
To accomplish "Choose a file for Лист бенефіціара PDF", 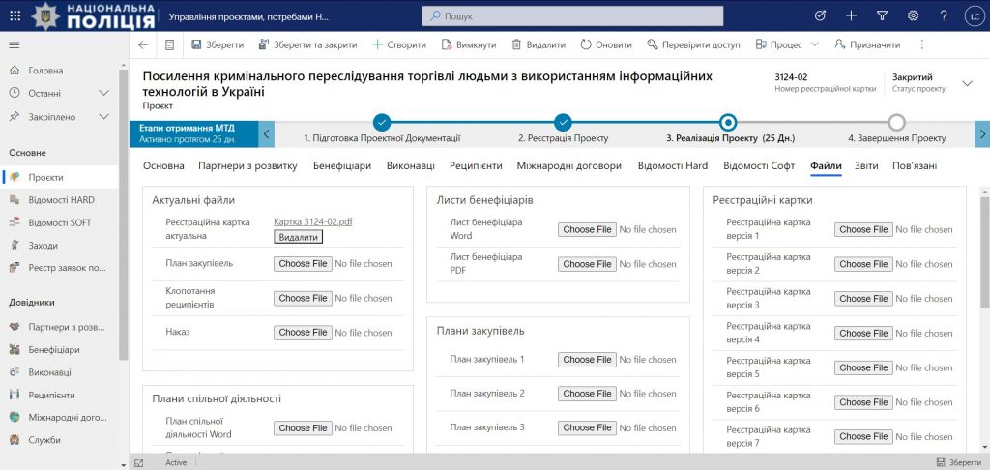I will click(x=587, y=264).
